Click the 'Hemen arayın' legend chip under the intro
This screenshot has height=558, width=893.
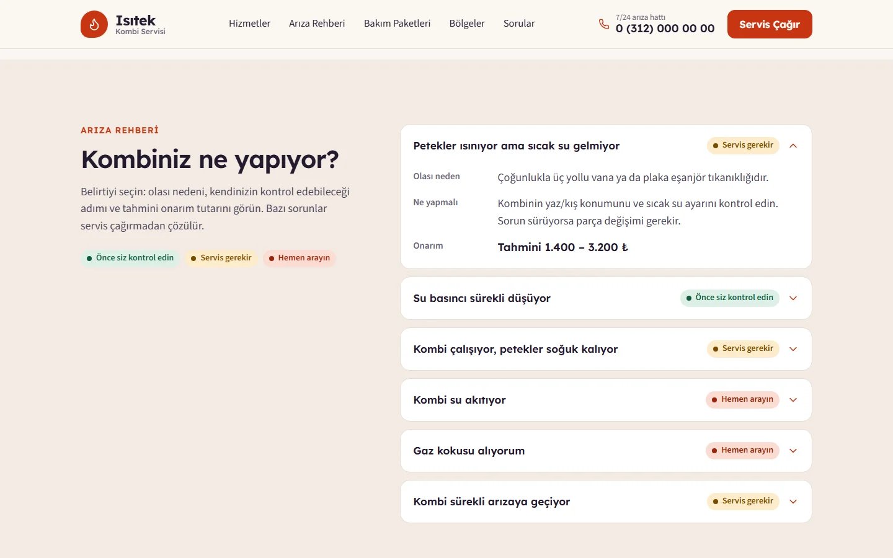point(300,258)
